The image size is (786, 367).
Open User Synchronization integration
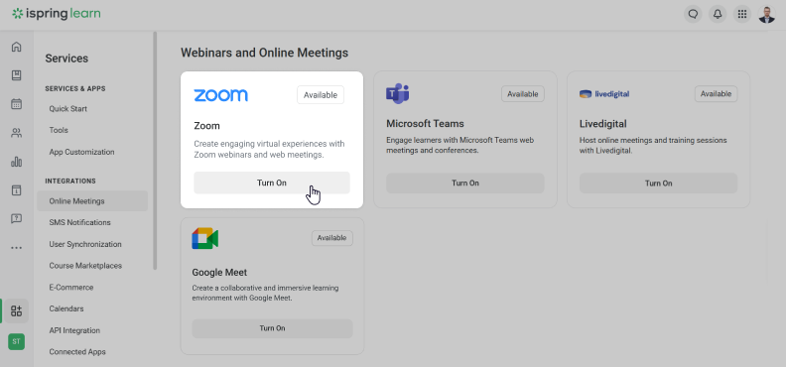point(85,244)
